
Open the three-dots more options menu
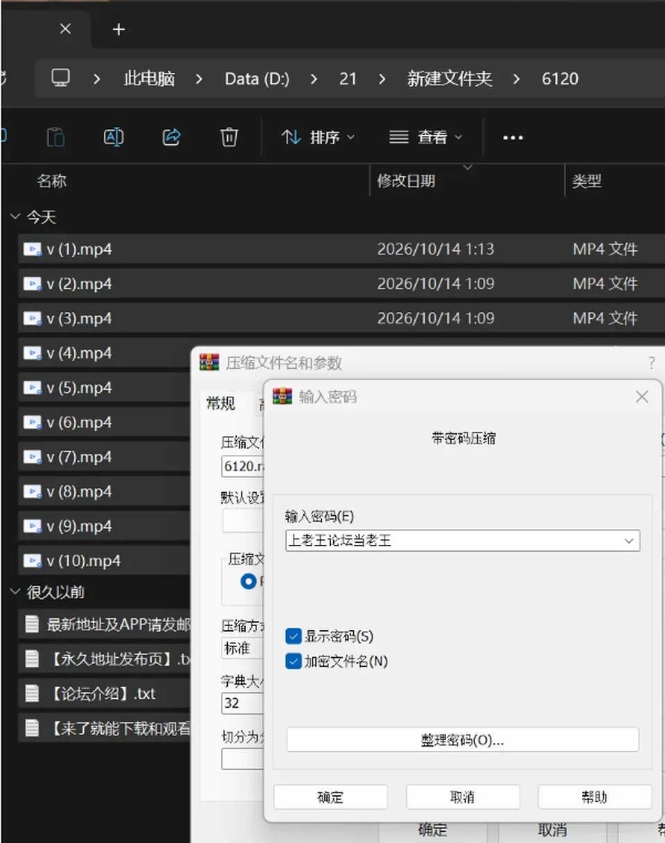coord(513,137)
